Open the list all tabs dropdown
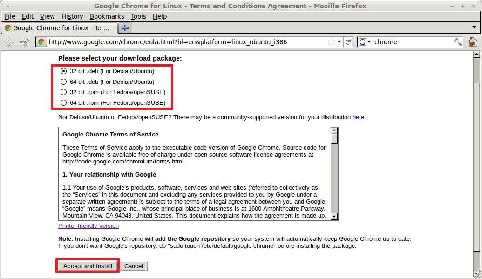The image size is (482, 279). 474,27
